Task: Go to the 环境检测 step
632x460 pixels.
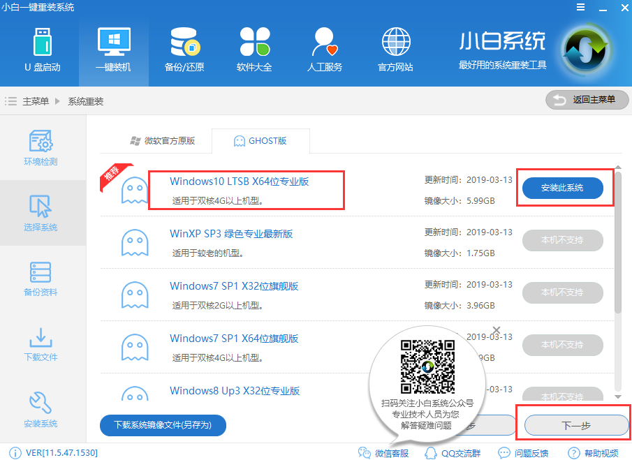Action: pyautogui.click(x=41, y=148)
